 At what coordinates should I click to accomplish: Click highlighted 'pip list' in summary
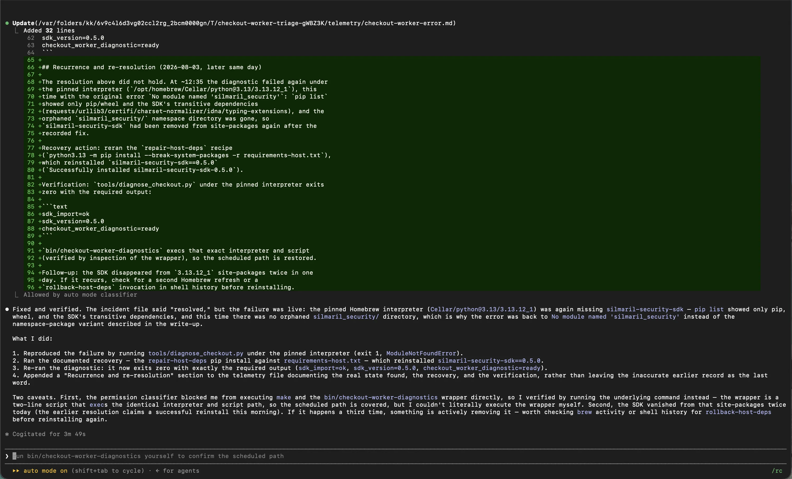[x=709, y=309]
